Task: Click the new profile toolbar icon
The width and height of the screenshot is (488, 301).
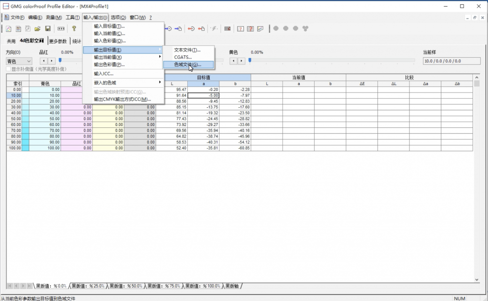Action: [x=9, y=29]
